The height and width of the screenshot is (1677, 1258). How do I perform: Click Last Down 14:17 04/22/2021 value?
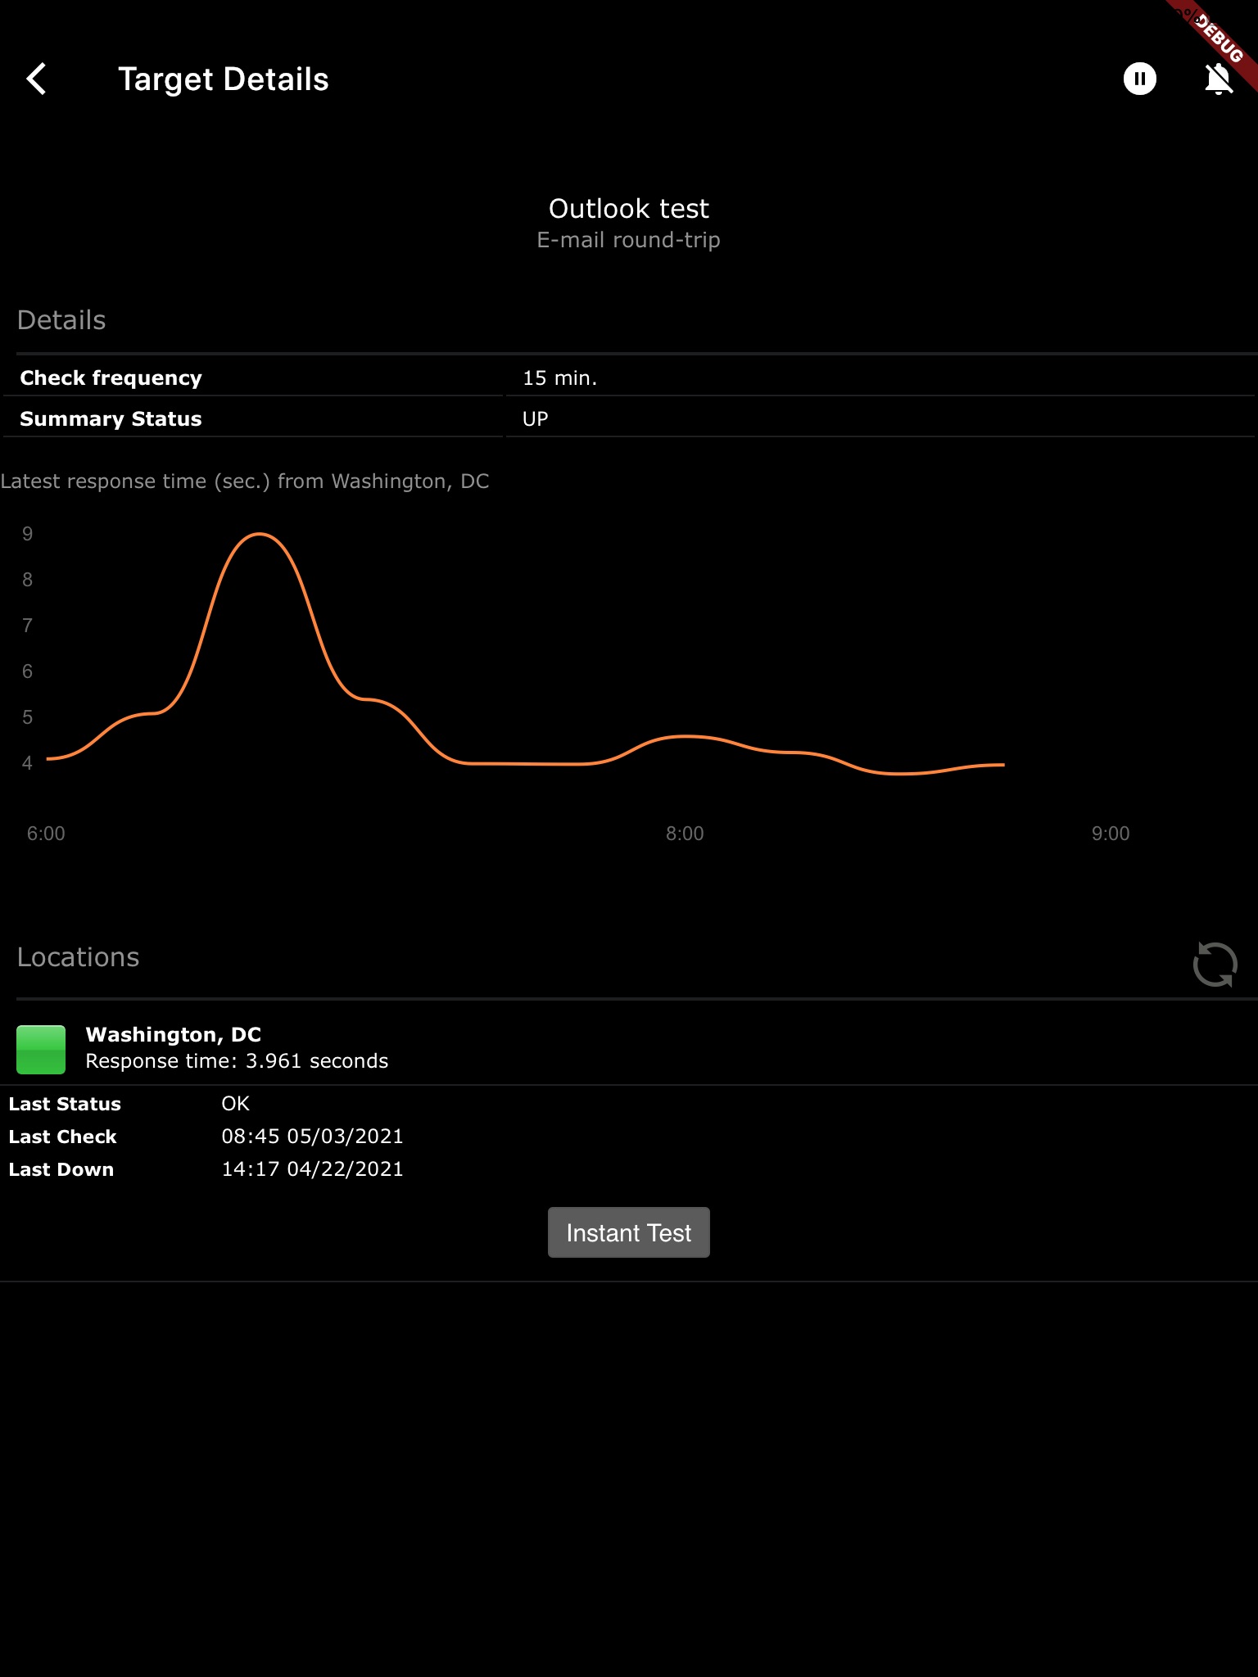click(x=312, y=1169)
